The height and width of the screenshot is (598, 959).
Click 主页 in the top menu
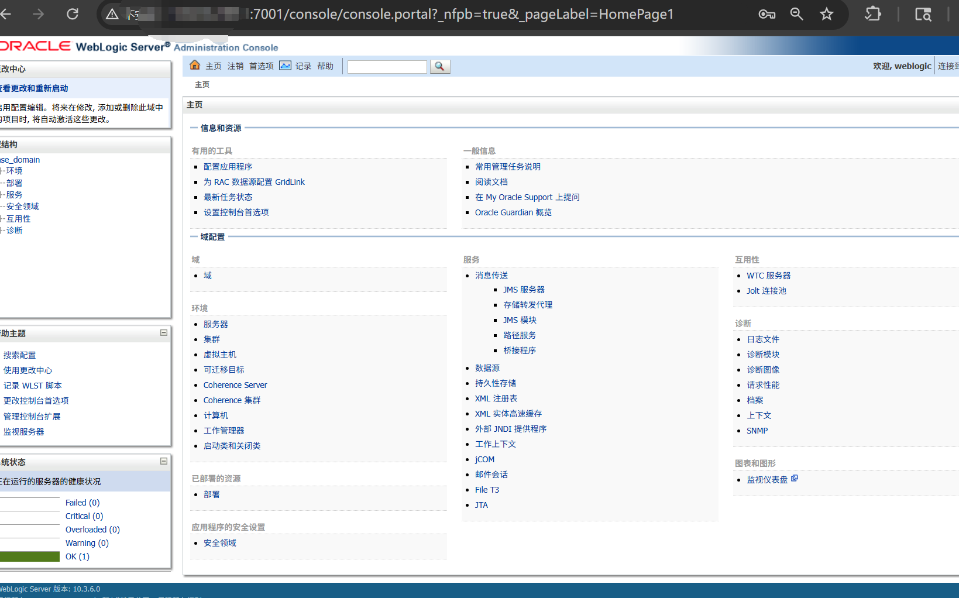pos(214,66)
